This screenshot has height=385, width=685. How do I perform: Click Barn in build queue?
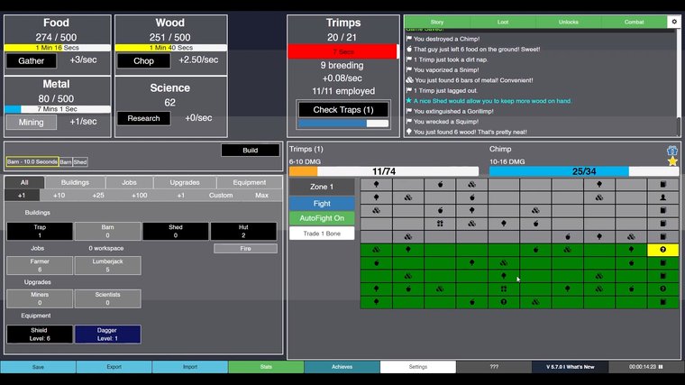click(66, 162)
